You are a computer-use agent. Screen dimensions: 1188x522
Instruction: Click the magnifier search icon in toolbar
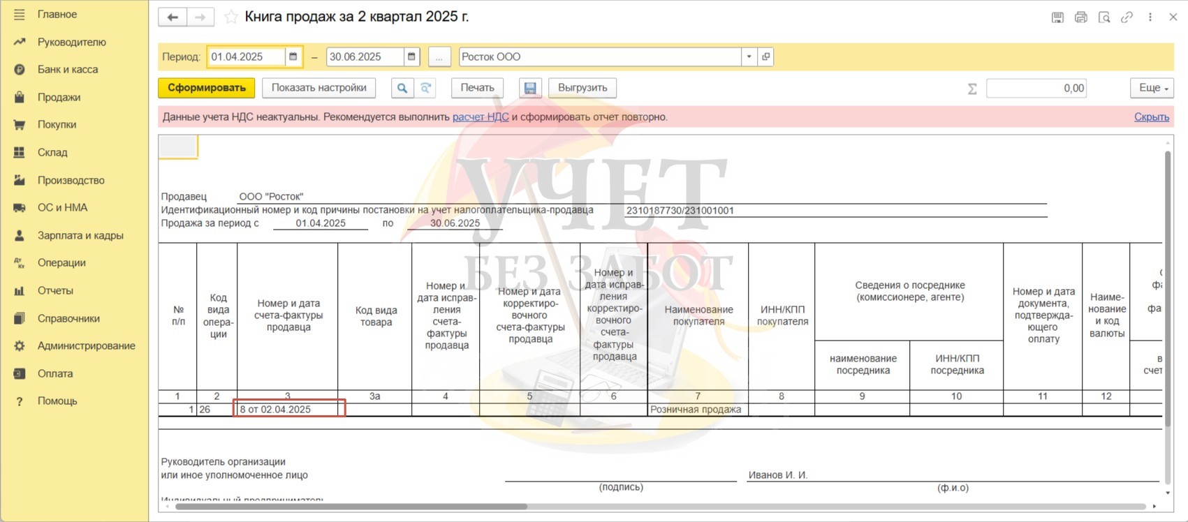(402, 88)
